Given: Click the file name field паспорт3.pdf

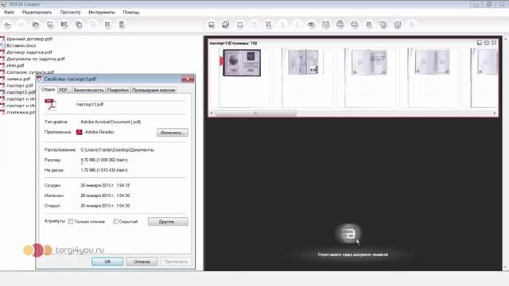Looking at the screenshot, I should 130,104.
